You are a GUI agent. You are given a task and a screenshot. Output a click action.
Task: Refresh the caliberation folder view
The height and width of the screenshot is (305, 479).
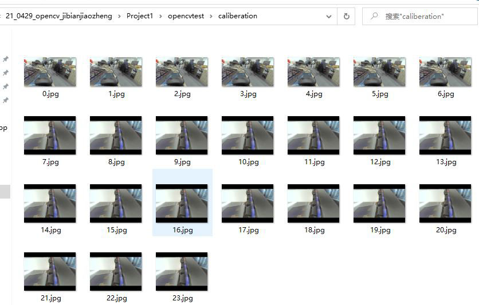(x=346, y=17)
